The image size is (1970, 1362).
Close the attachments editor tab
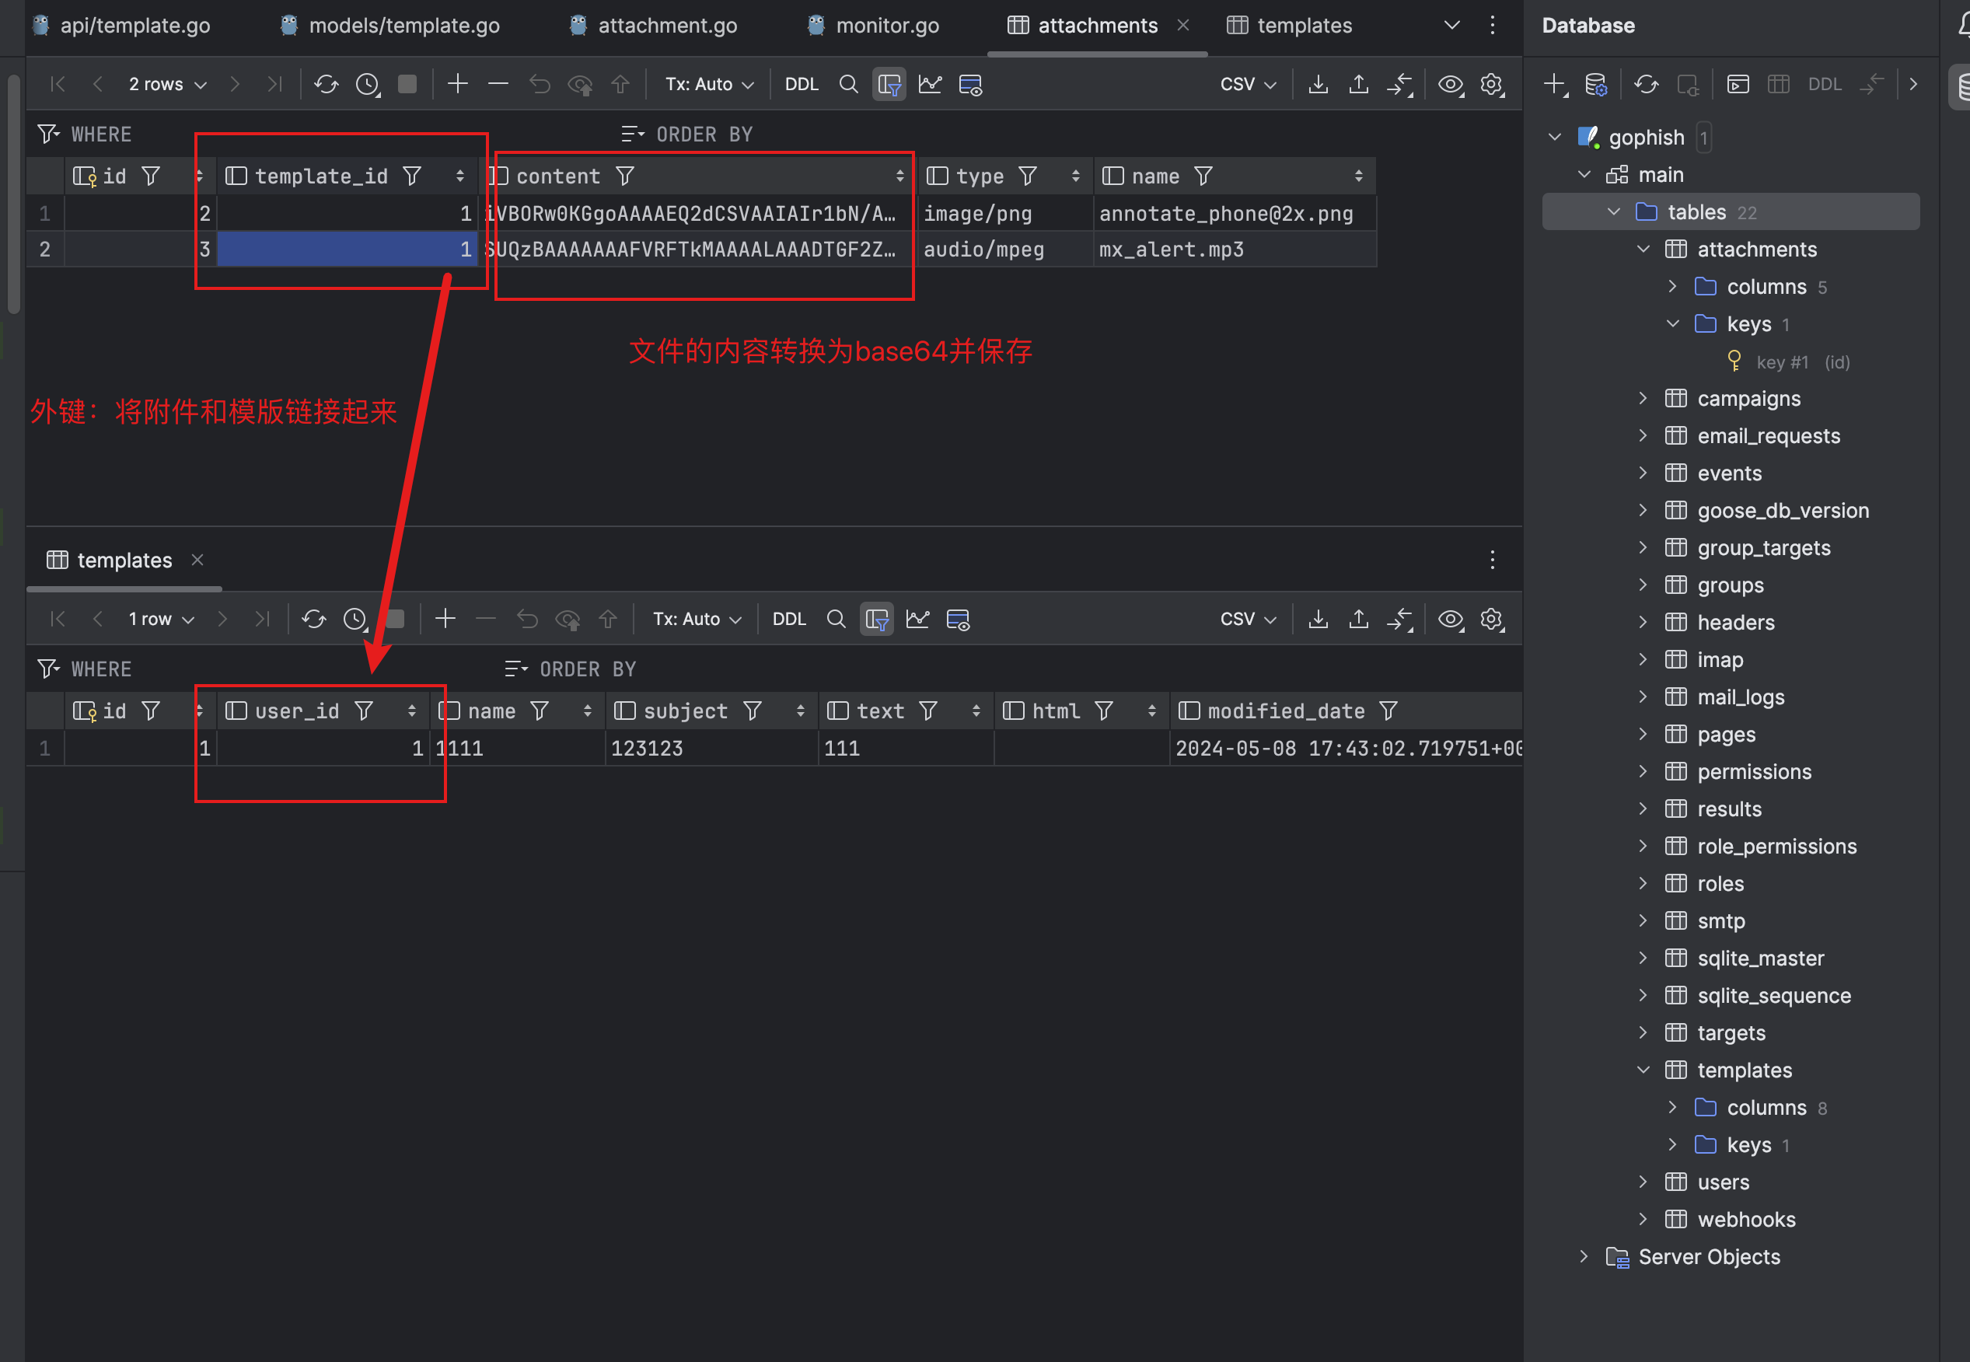click(x=1182, y=26)
